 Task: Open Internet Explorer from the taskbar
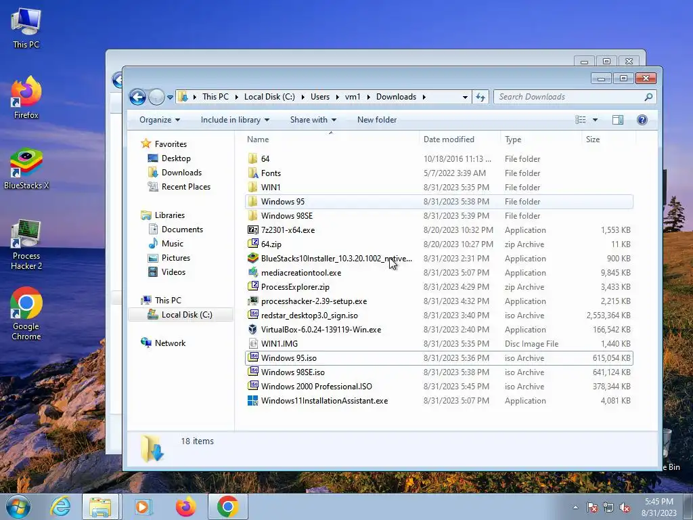60,506
